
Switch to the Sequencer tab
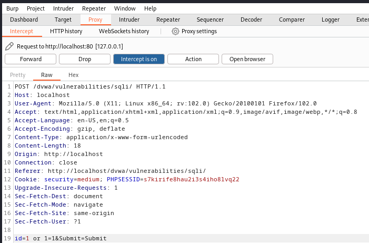coord(210,20)
